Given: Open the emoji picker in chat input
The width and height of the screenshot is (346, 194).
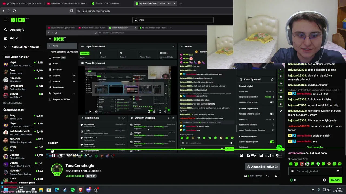Looking at the screenshot, I should click(338, 171).
